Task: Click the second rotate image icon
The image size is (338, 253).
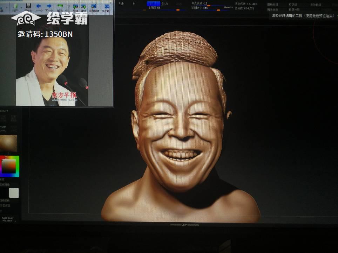Action: click(x=83, y=6)
